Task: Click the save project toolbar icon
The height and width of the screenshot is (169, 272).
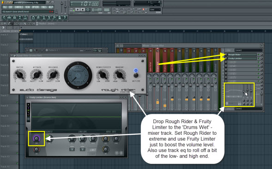Action: [x=38, y=18]
